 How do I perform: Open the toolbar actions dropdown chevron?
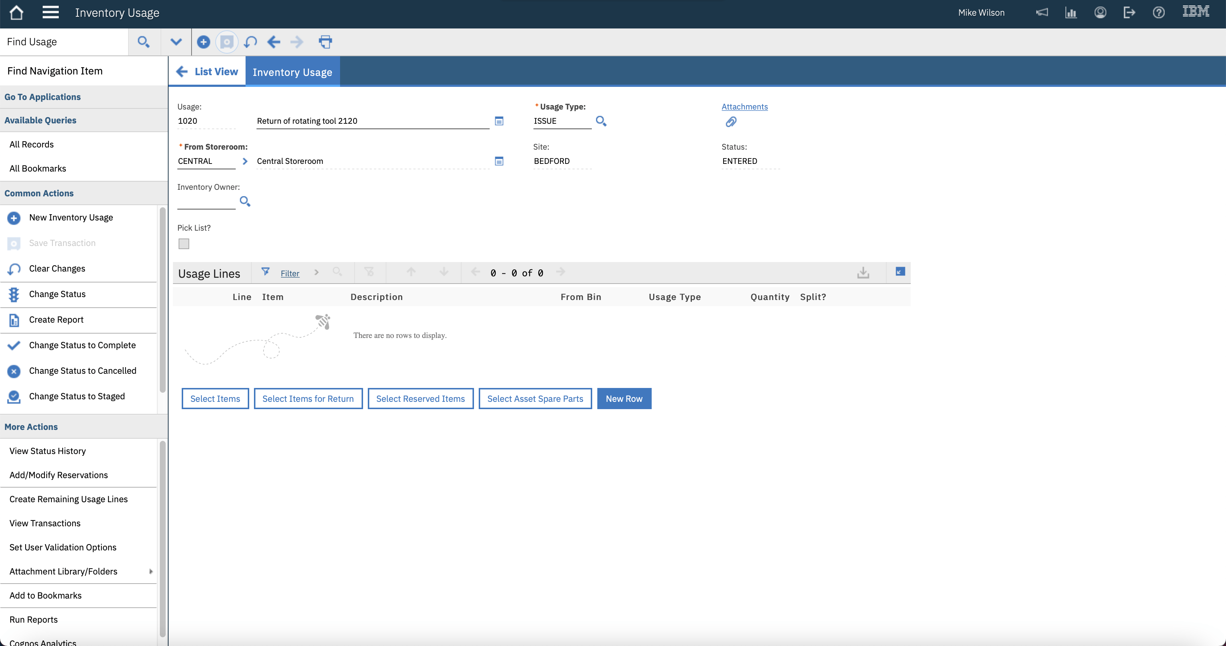click(x=176, y=42)
